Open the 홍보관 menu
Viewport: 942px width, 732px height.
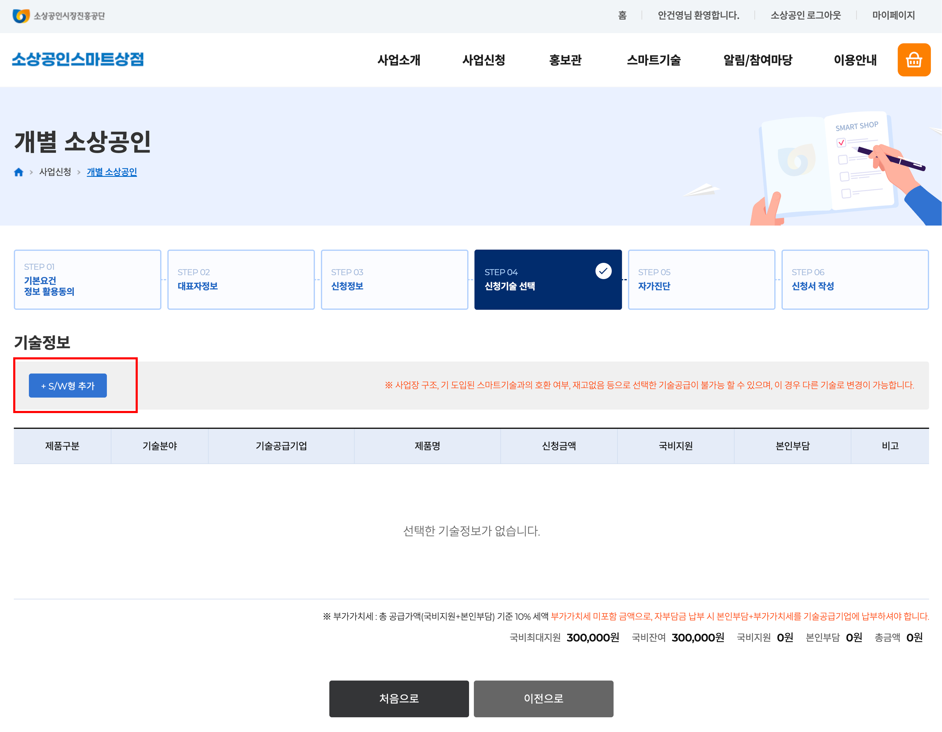pos(565,60)
